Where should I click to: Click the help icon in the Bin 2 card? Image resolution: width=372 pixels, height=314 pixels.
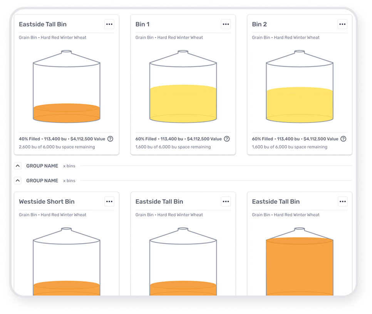pos(343,139)
